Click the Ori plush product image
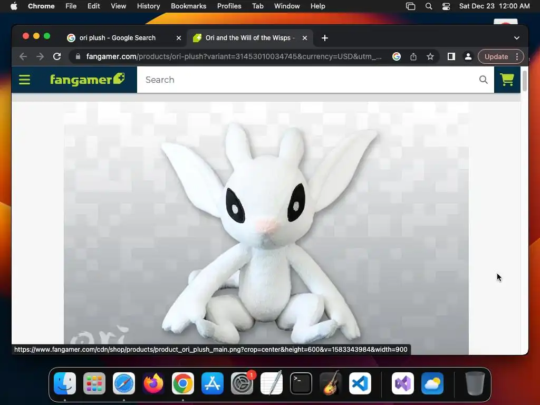The width and height of the screenshot is (540, 405). click(266, 228)
